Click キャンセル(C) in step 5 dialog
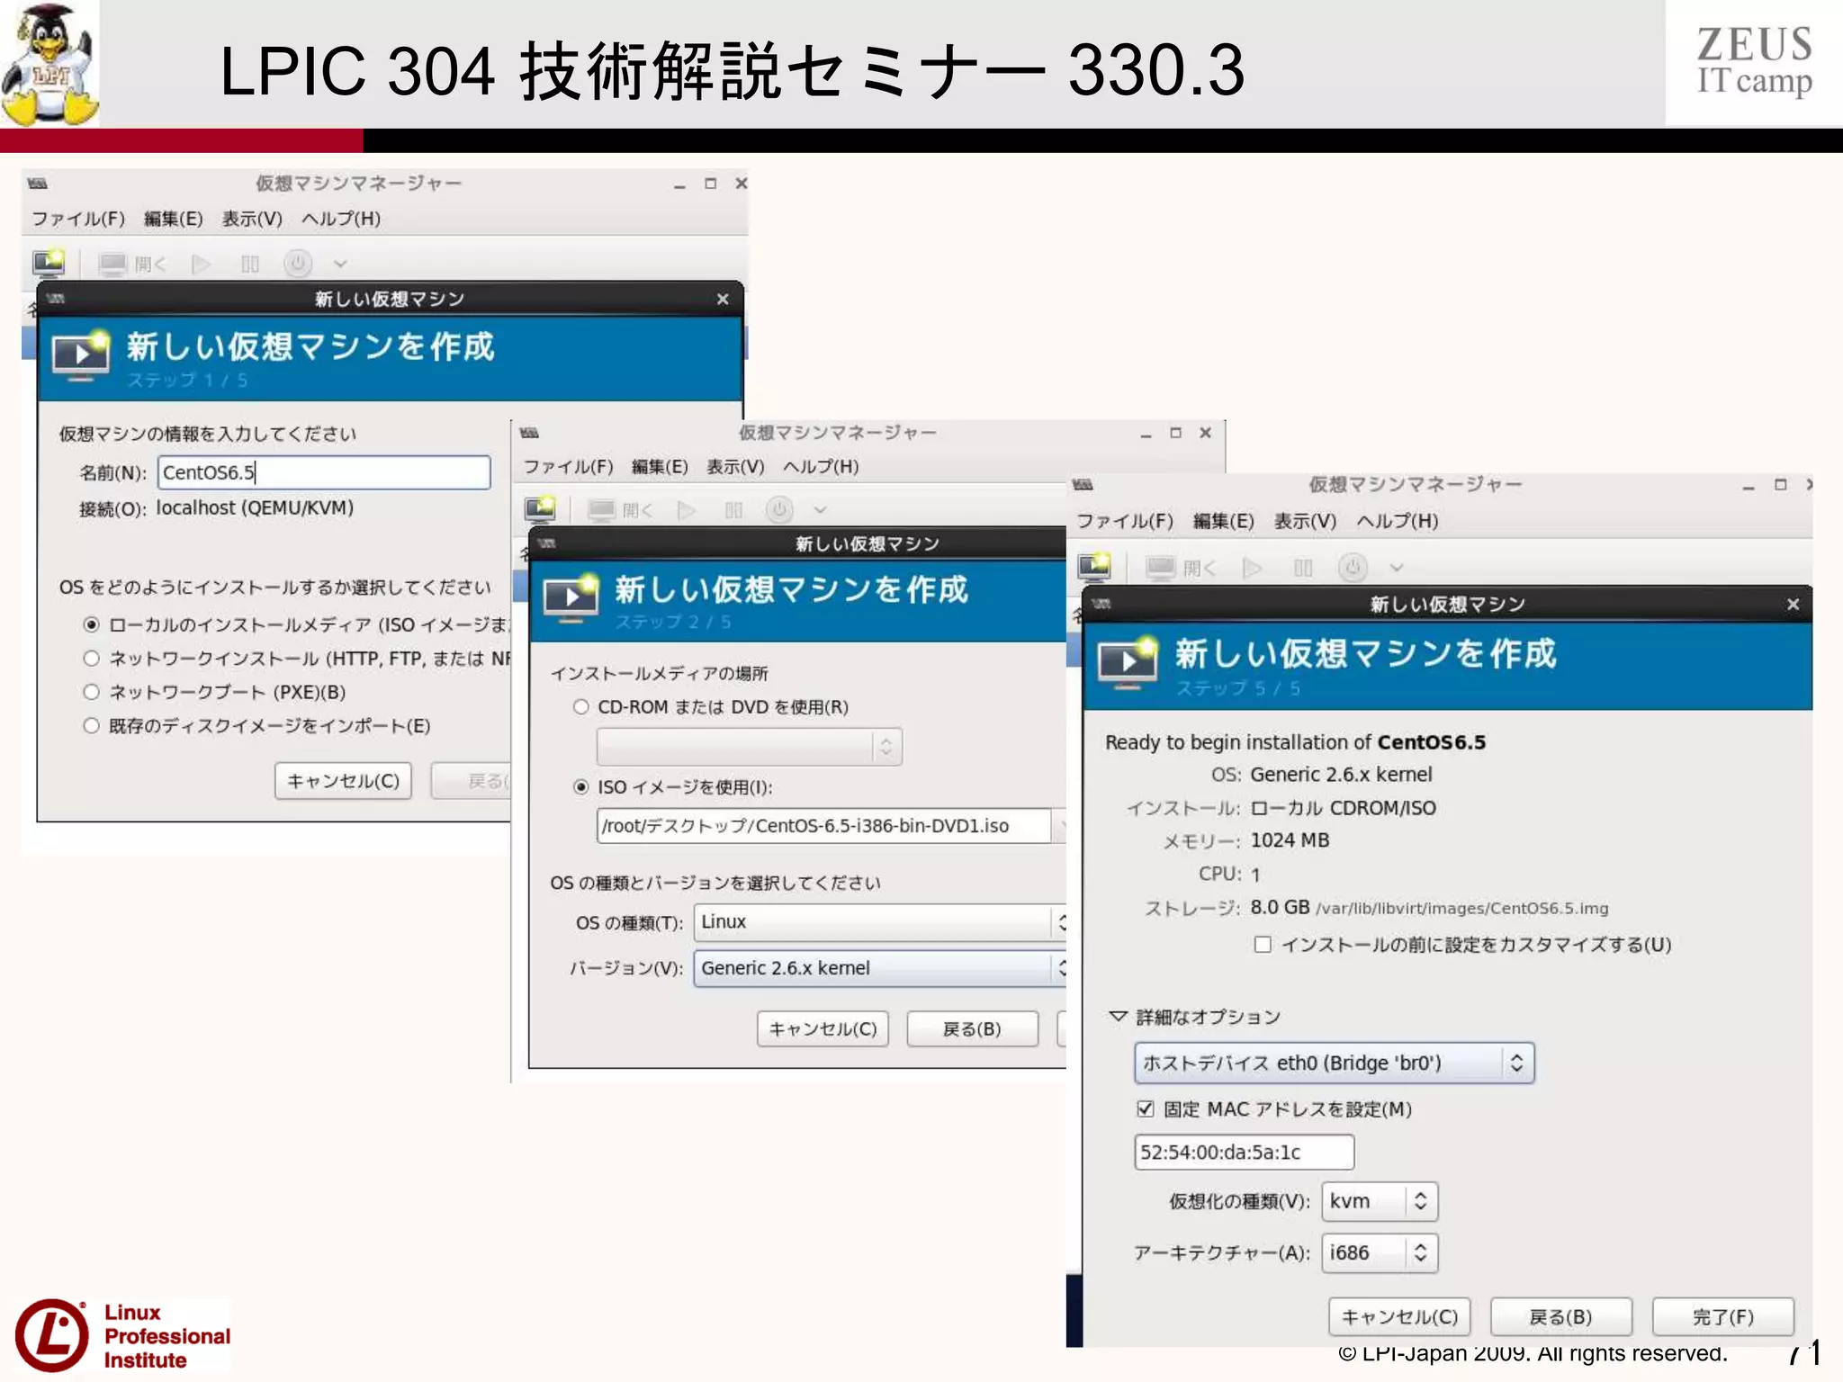The height and width of the screenshot is (1382, 1843). [1399, 1316]
